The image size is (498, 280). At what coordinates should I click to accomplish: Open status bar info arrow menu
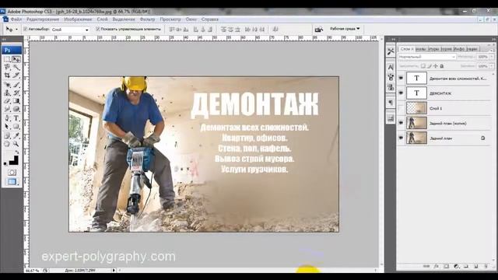114,270
